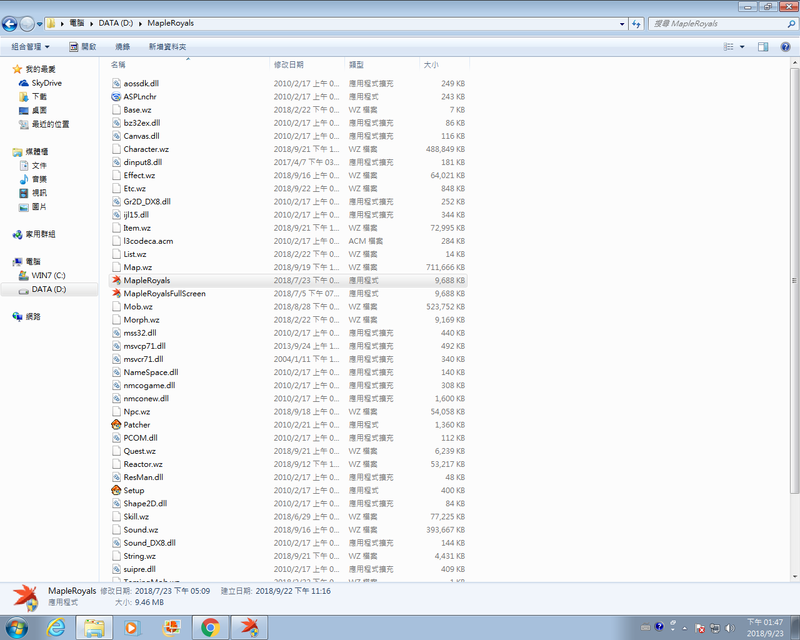Select the Map.wz file row

pos(288,267)
